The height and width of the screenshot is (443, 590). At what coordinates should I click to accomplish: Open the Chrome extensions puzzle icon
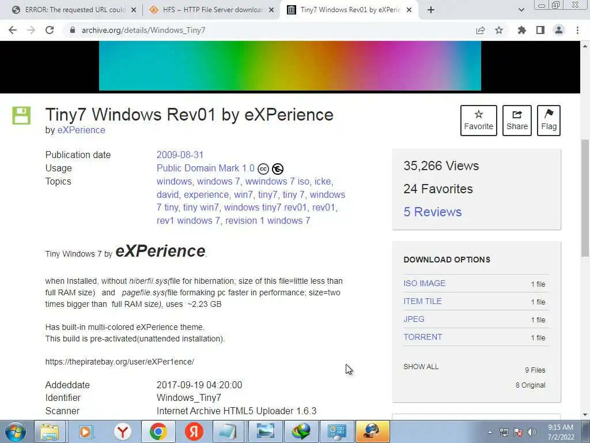point(522,30)
